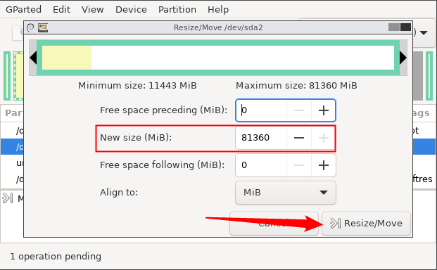Screen dimensions: 437x270
Task: Open the device selector dropdown arrow in main window
Action: click(424, 33)
